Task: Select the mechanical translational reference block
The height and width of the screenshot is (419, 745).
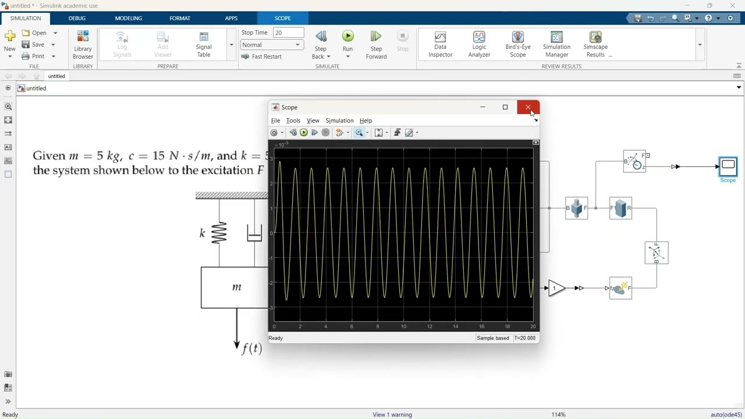Action: [x=657, y=253]
